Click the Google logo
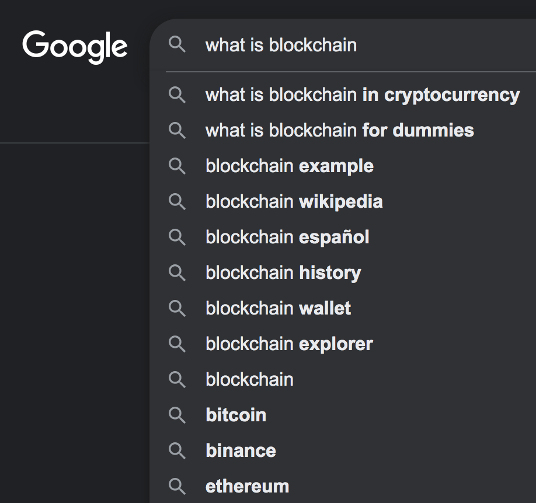 [75, 47]
